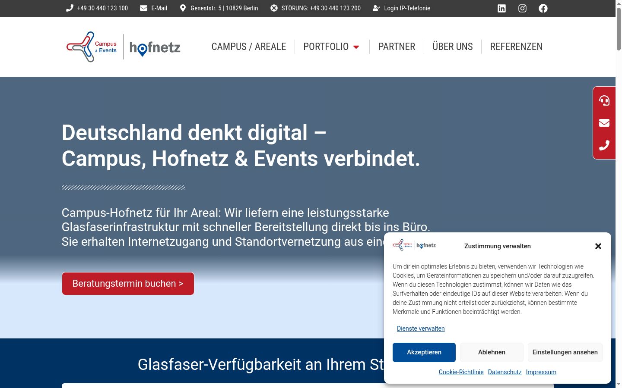Image resolution: width=622 pixels, height=388 pixels.
Task: Open support via the red headset icon
Action: pyautogui.click(x=604, y=100)
